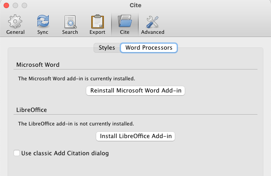Click the Microsoft Word section heading
The height and width of the screenshot is (176, 271).
(x=38, y=65)
